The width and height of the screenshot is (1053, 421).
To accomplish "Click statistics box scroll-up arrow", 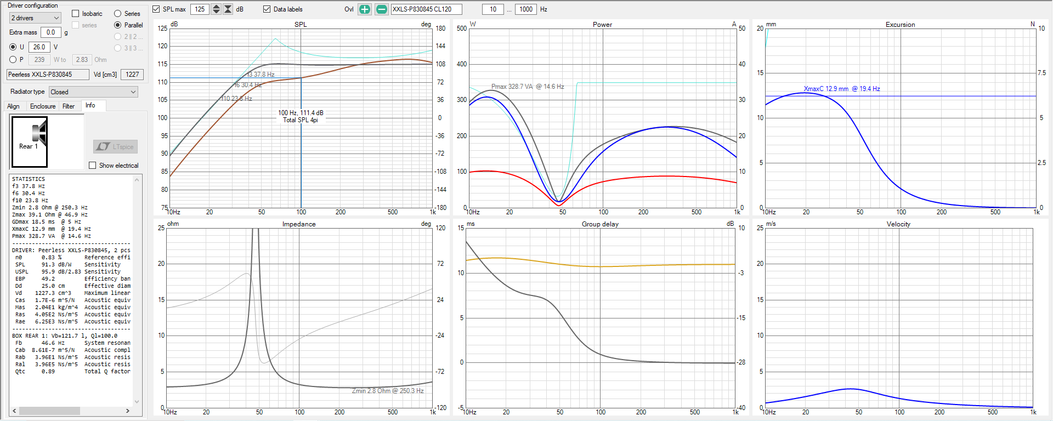I will click(x=137, y=179).
